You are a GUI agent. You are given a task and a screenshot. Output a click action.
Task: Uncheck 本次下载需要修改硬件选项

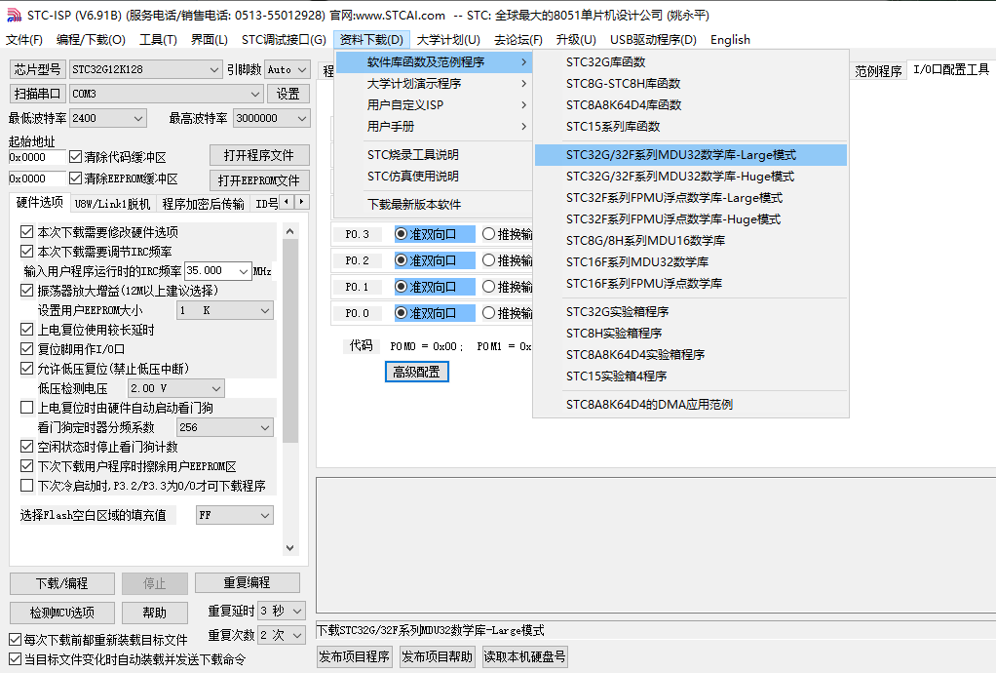pyautogui.click(x=26, y=232)
